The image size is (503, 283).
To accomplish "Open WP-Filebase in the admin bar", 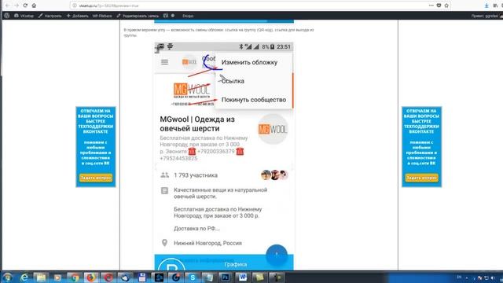I will coord(102,16).
